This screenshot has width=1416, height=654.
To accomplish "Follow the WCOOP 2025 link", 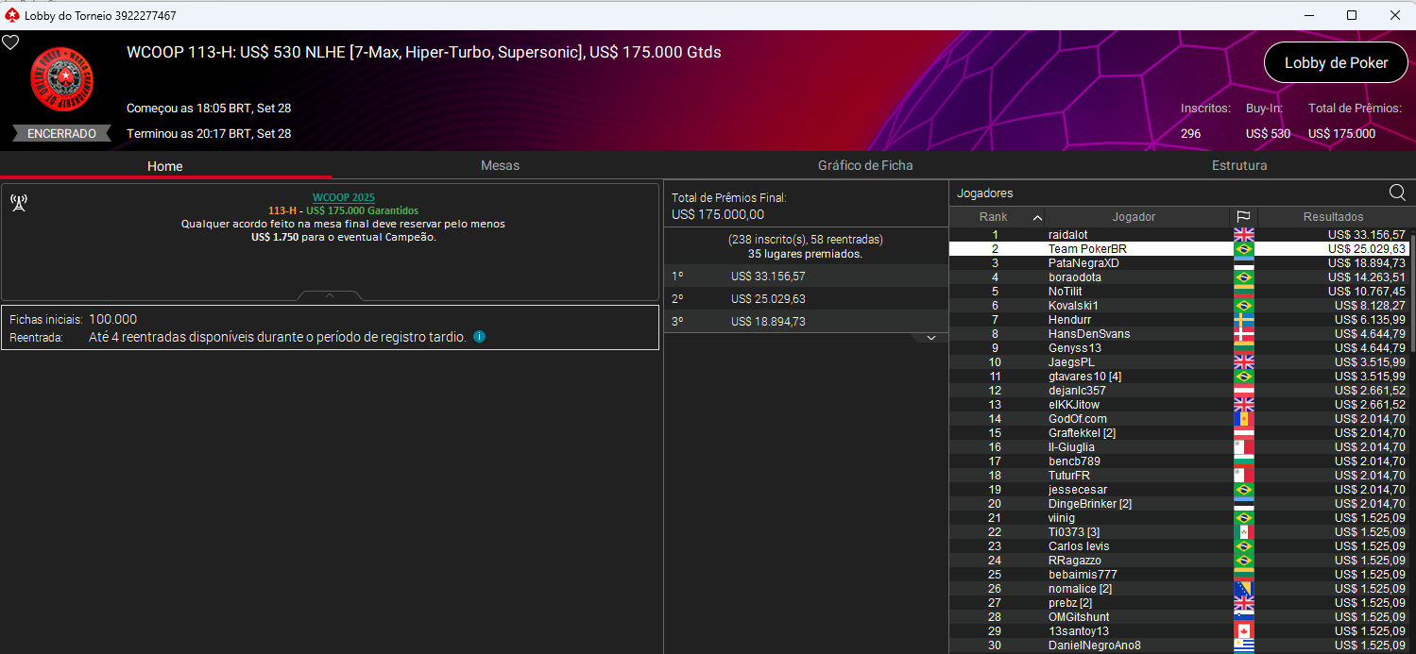I will (343, 197).
